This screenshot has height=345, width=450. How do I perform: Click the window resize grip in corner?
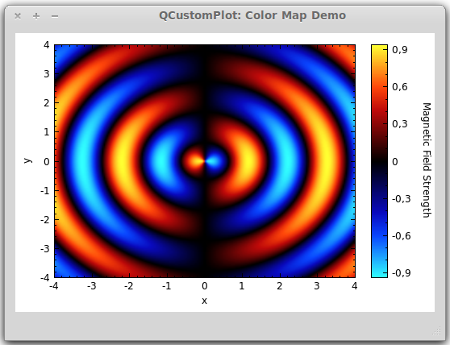(x=437, y=331)
